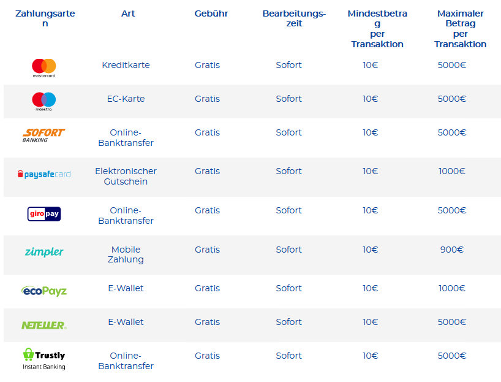Click the Maestro logo

43,101
